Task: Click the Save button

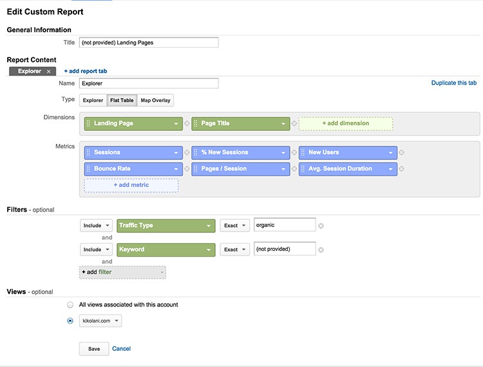Action: point(94,349)
